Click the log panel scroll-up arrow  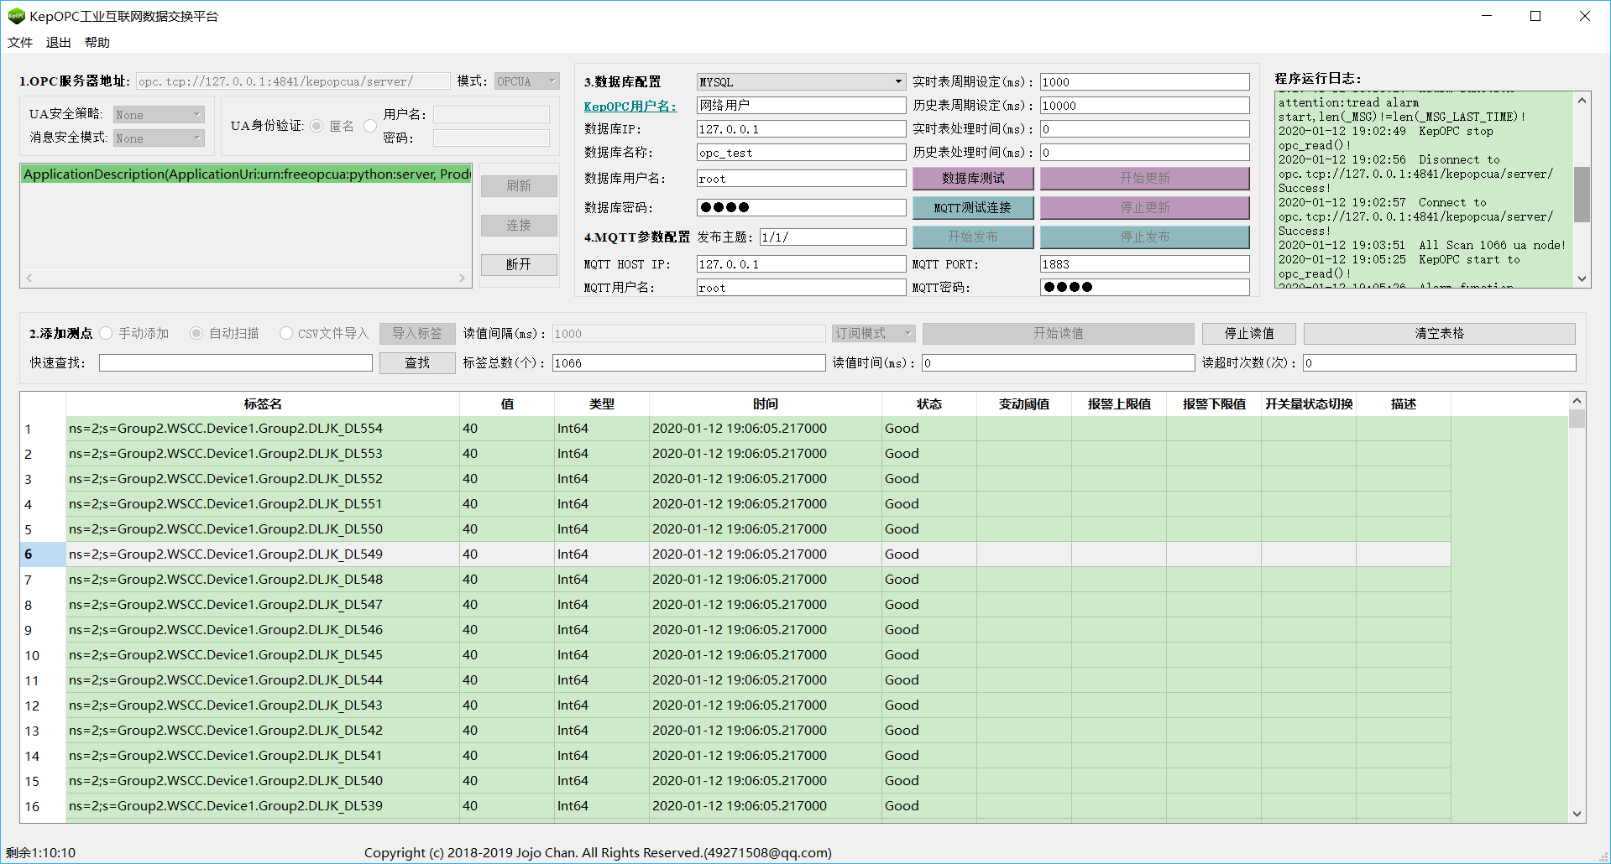click(1582, 101)
